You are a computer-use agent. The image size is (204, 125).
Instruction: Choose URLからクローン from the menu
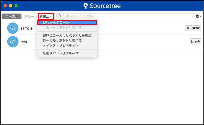click(67, 23)
